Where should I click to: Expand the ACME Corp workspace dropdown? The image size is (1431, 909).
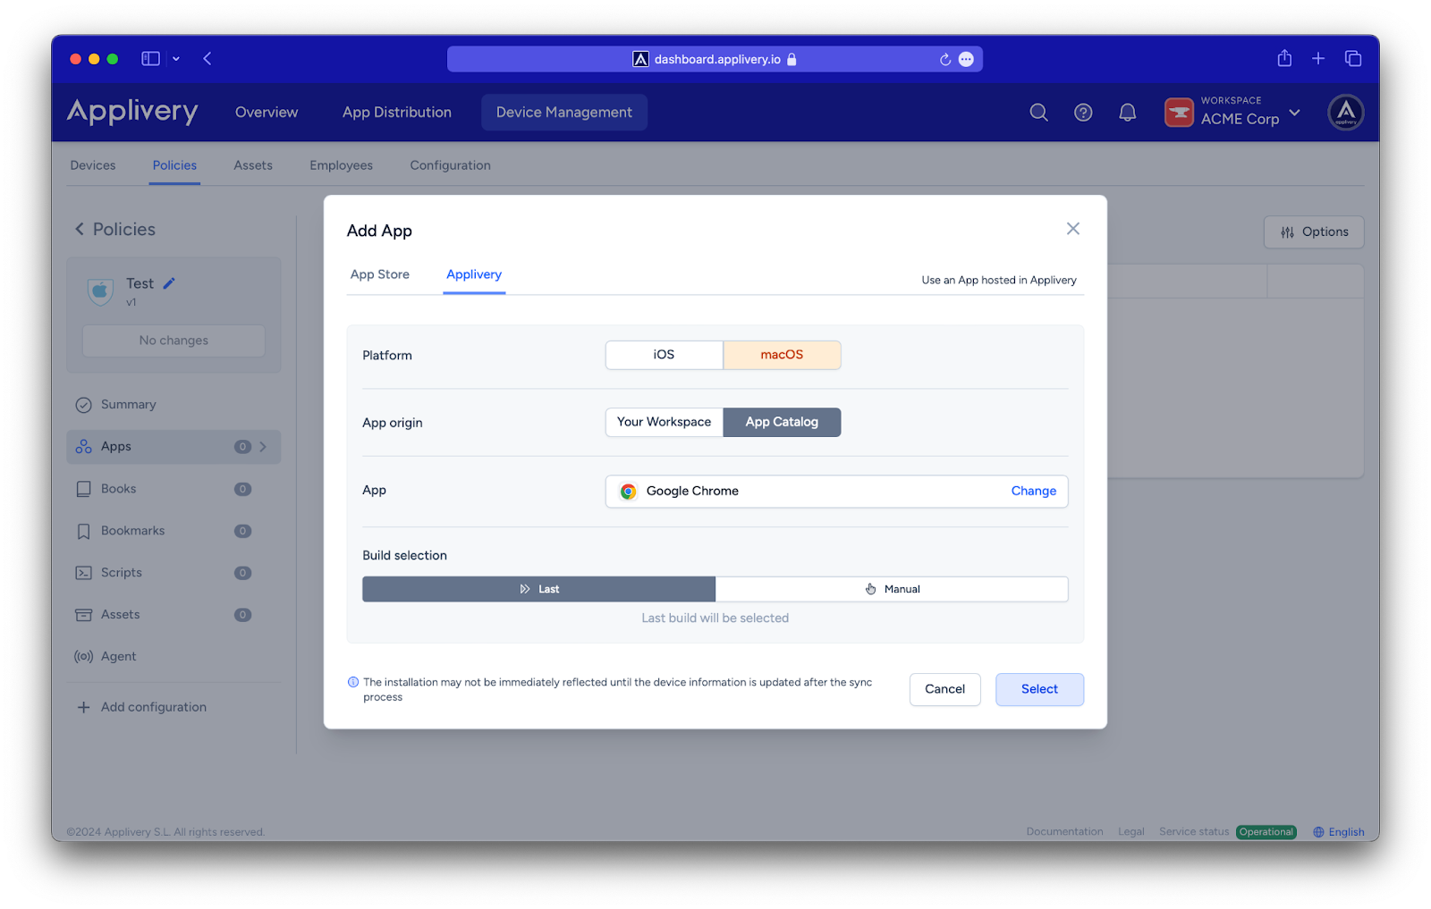point(1294,113)
